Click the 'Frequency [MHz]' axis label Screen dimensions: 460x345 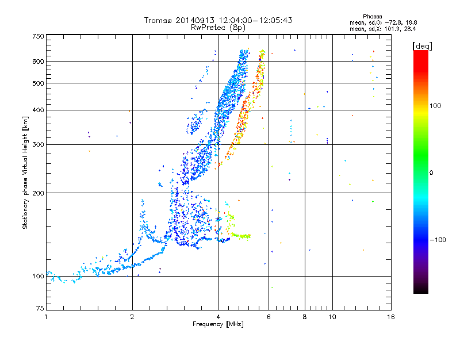pos(218,324)
